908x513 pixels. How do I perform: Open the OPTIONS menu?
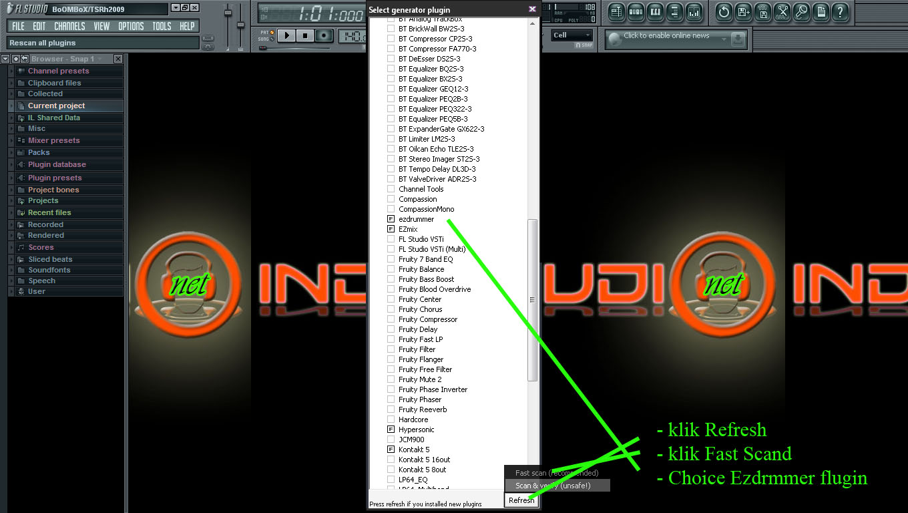tap(131, 26)
